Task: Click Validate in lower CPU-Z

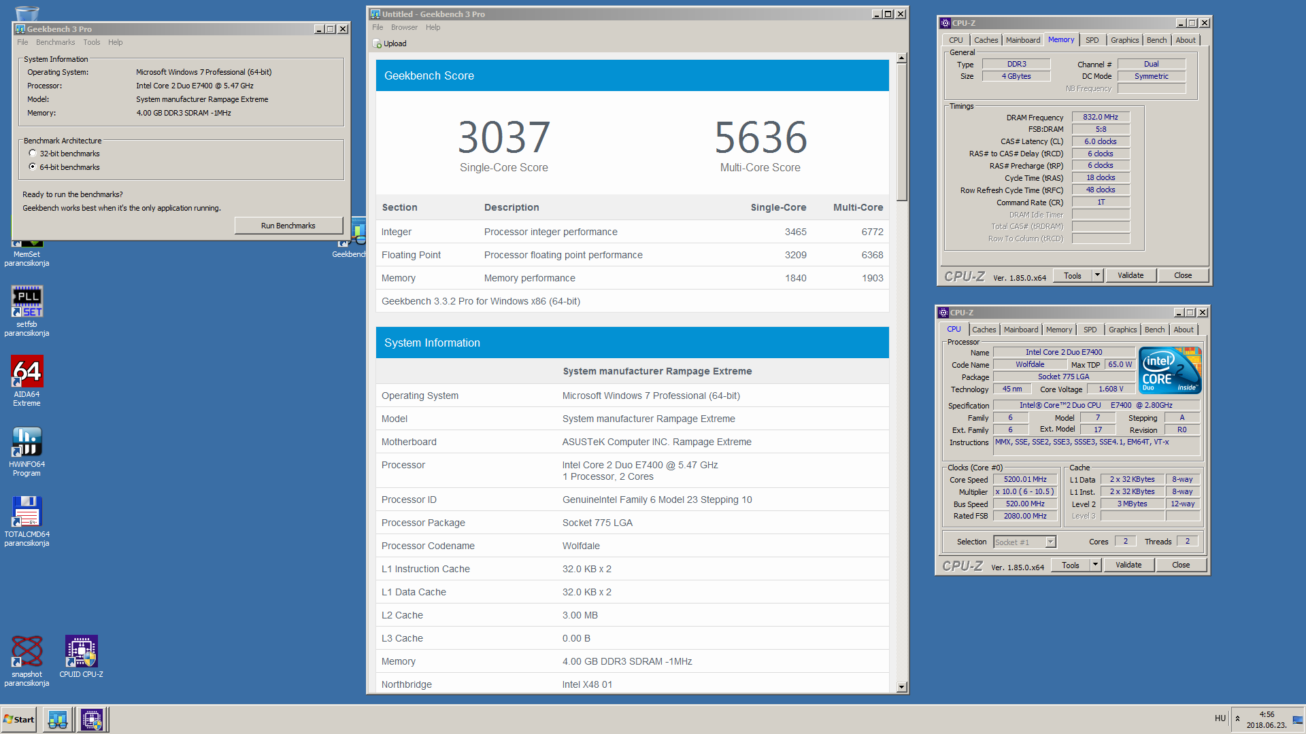Action: point(1128,565)
